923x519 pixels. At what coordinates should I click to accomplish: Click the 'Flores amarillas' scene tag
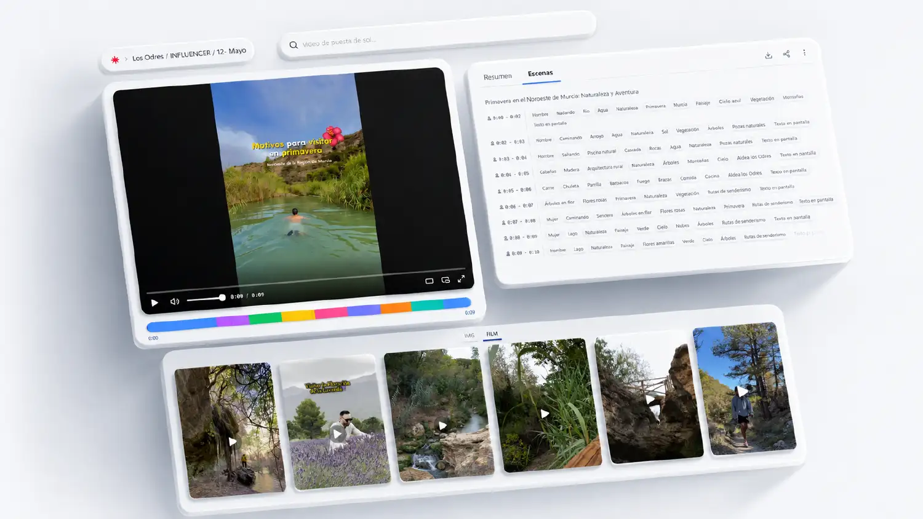click(658, 244)
